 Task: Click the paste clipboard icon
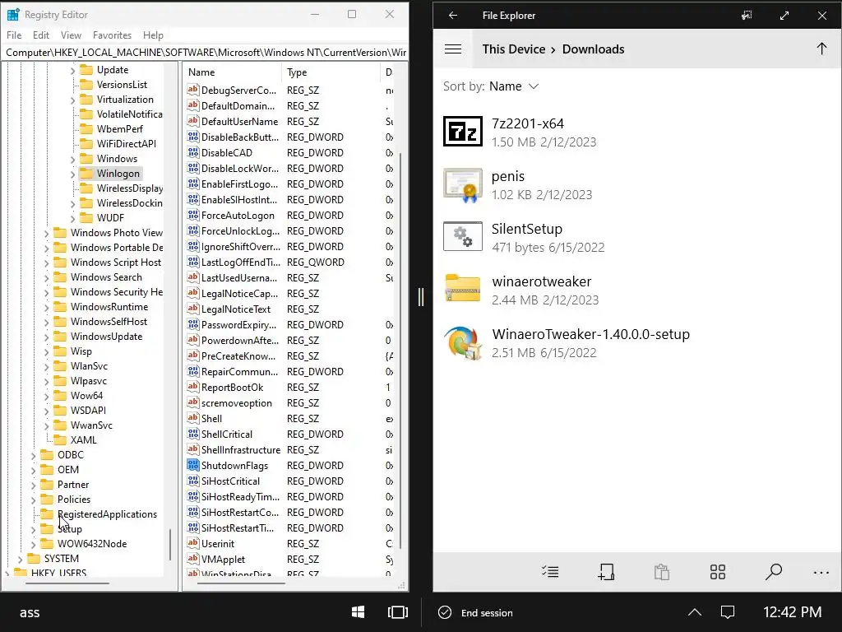(662, 572)
